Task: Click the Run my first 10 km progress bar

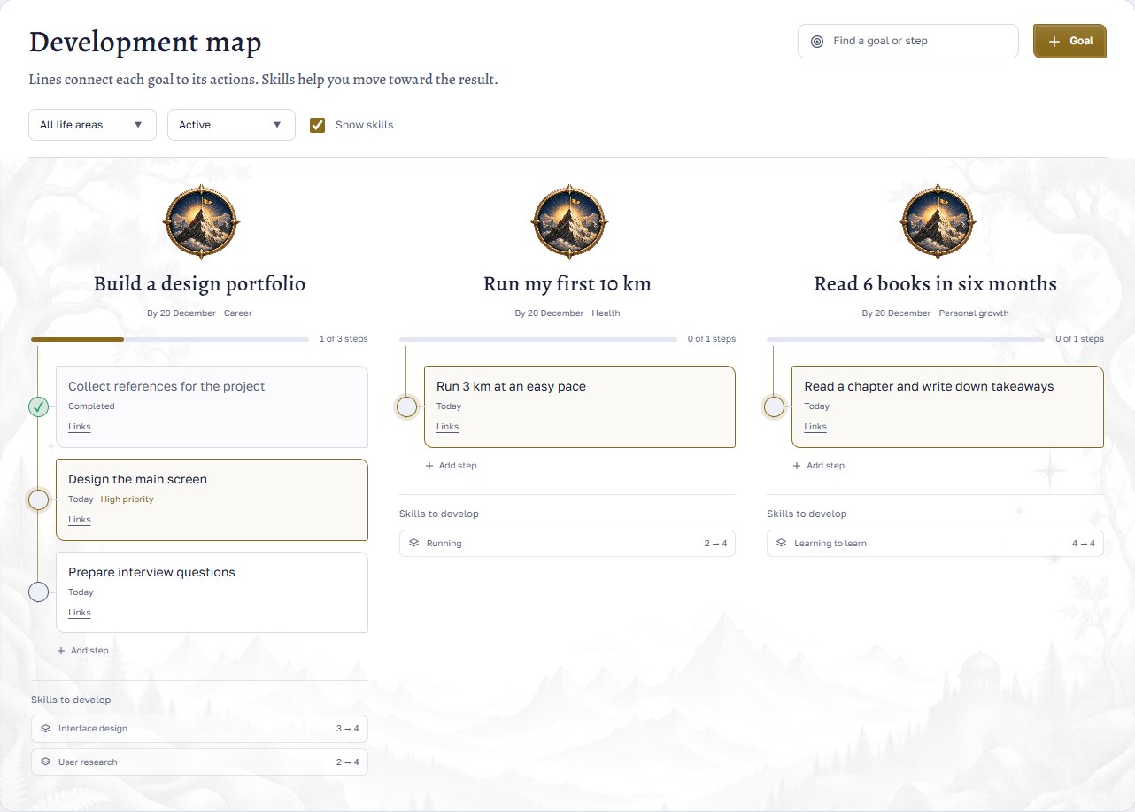Action: click(x=538, y=339)
